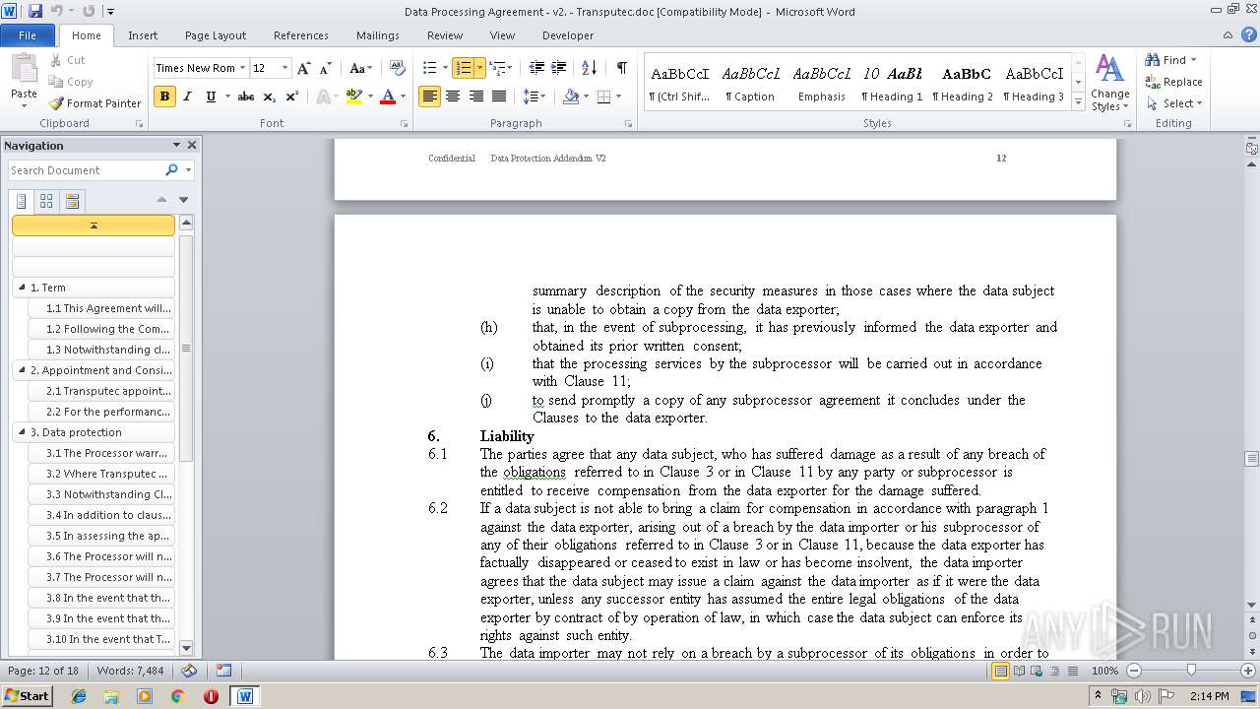Show the search results view in Navigation
1260x709 pixels.
click(x=72, y=201)
